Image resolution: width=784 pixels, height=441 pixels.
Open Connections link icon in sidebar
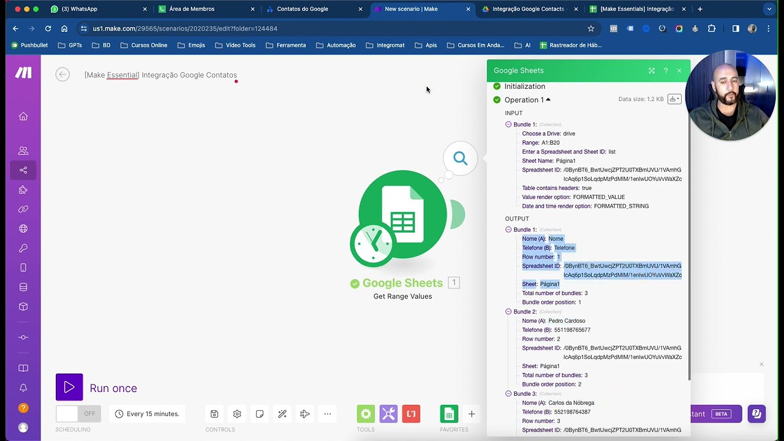click(23, 209)
